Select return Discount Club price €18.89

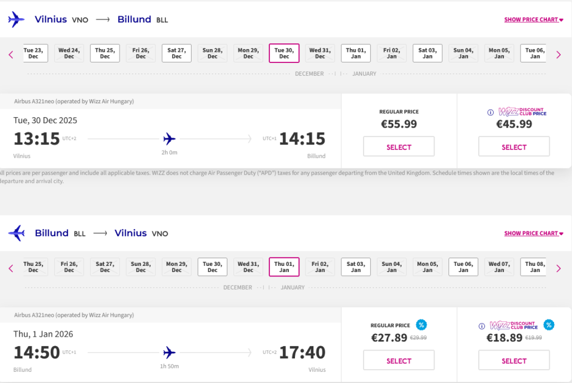pos(514,361)
